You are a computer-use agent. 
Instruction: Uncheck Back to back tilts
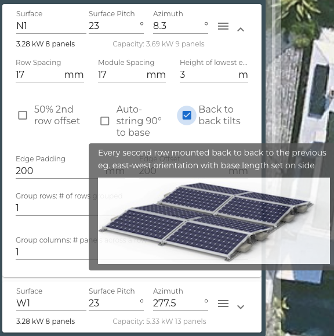click(x=187, y=115)
